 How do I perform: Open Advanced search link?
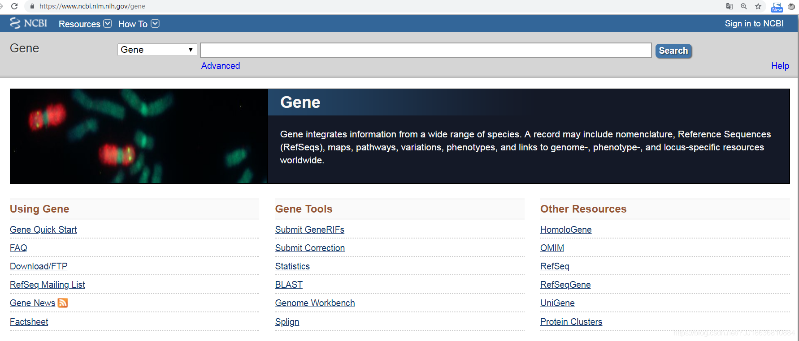[x=221, y=66]
